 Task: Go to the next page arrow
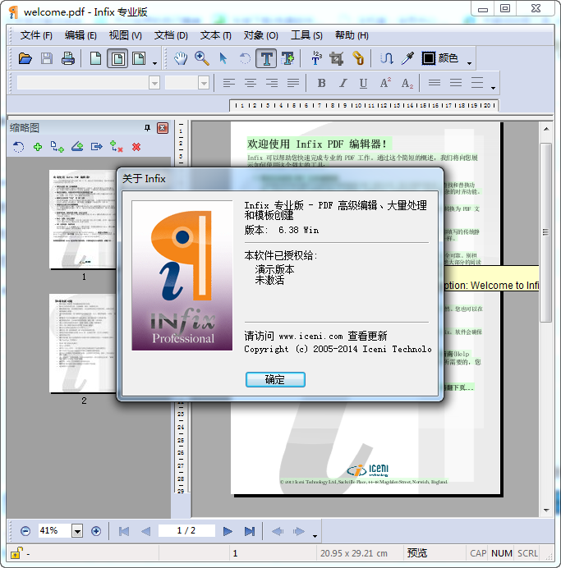pos(228,531)
